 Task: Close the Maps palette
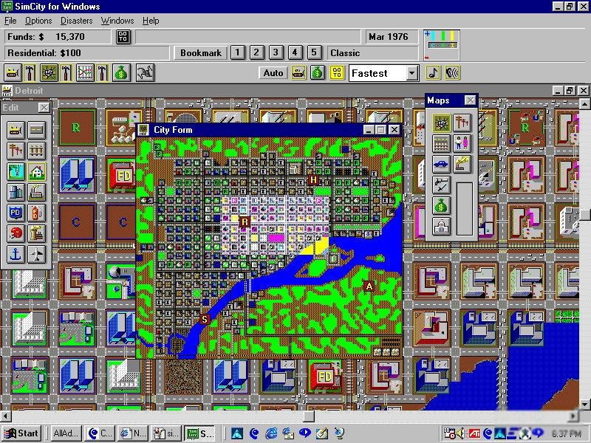tap(470, 100)
